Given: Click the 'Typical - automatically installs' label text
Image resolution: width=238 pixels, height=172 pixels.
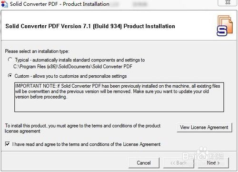Looking at the screenshot, I should 80,60.
